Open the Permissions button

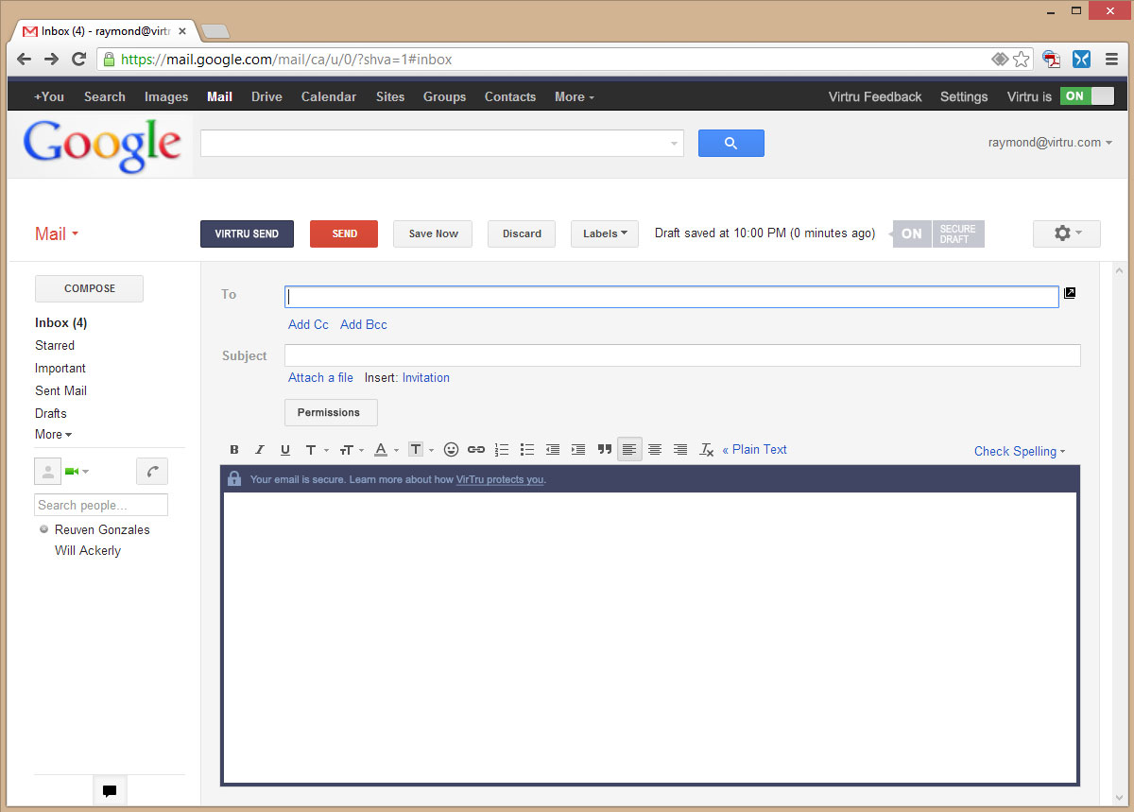click(x=331, y=412)
